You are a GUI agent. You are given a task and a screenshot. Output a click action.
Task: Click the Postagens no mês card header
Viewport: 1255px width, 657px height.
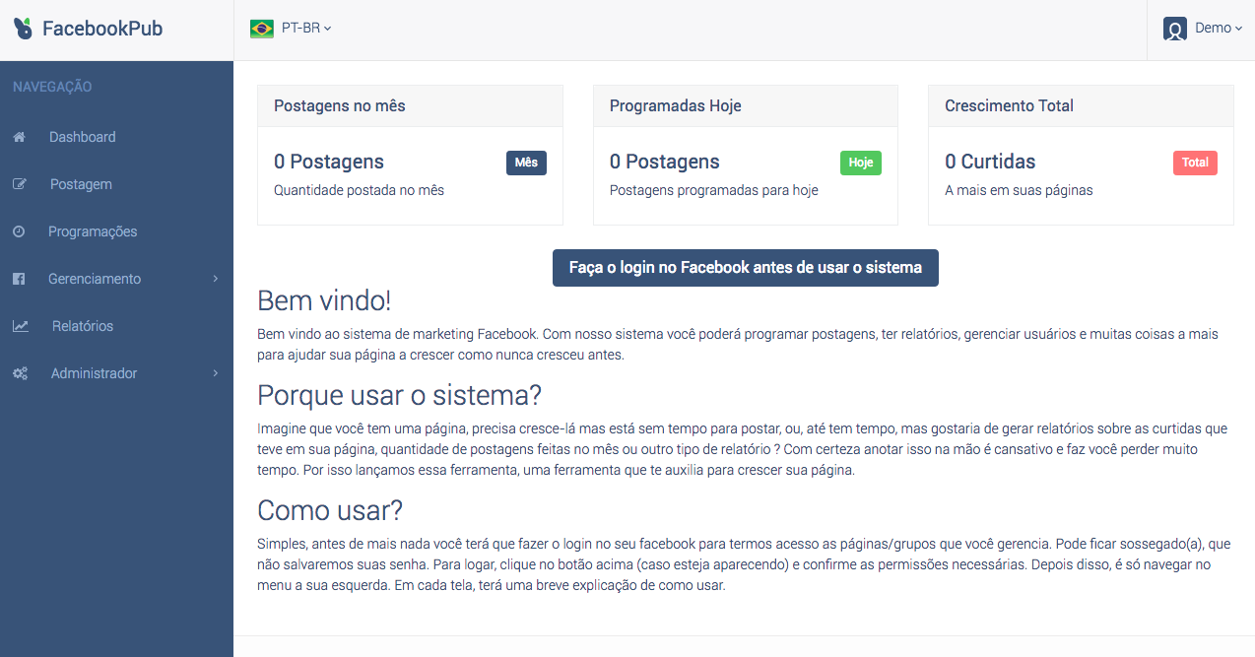click(410, 105)
